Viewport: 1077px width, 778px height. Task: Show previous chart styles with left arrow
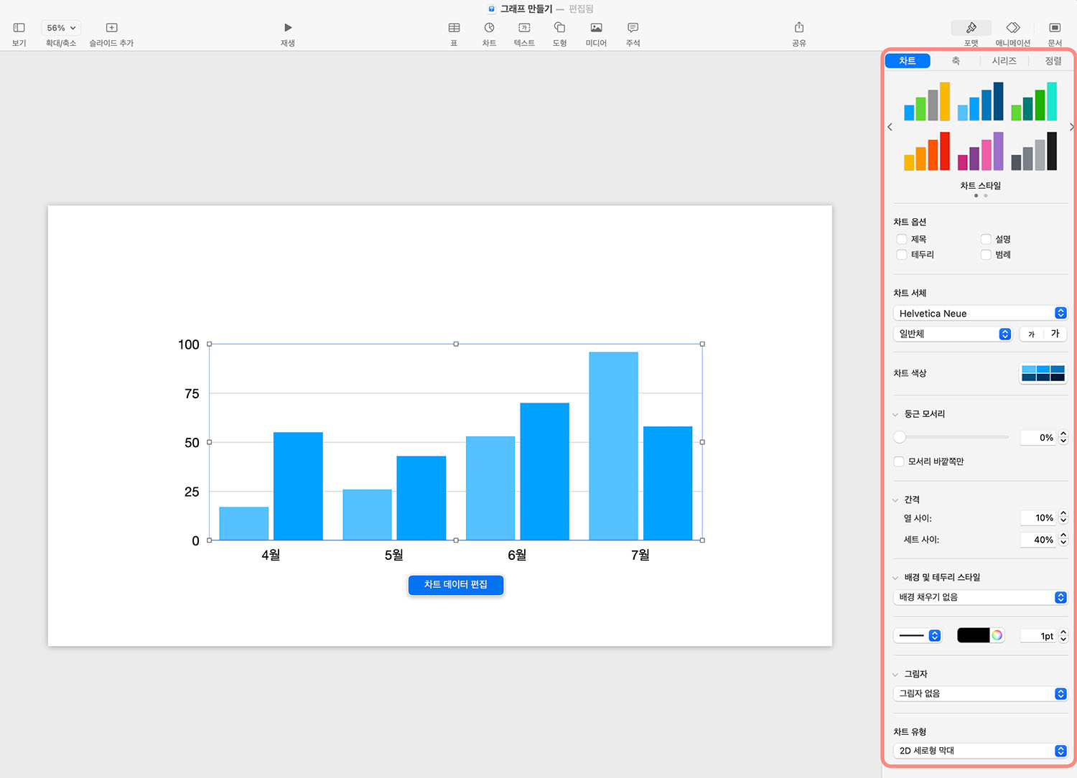click(x=890, y=127)
